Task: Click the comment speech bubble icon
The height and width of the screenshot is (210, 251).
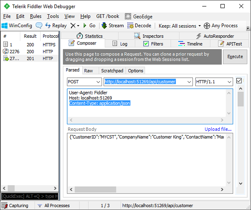Action: 39,25
